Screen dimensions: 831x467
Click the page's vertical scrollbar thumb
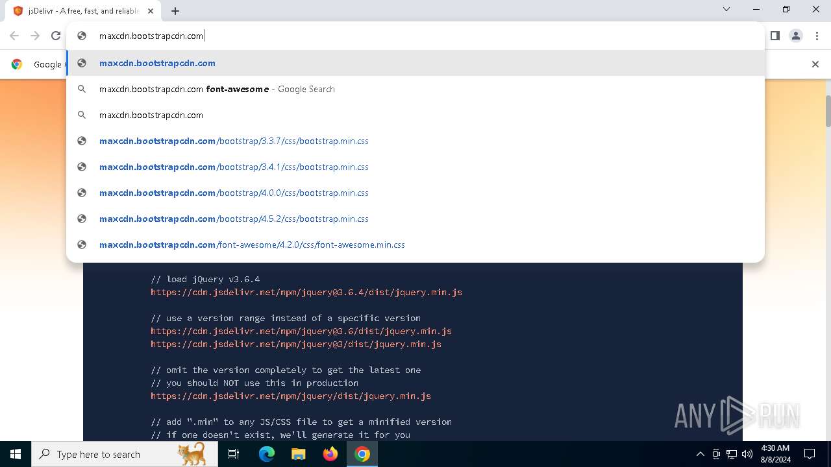[x=828, y=111]
